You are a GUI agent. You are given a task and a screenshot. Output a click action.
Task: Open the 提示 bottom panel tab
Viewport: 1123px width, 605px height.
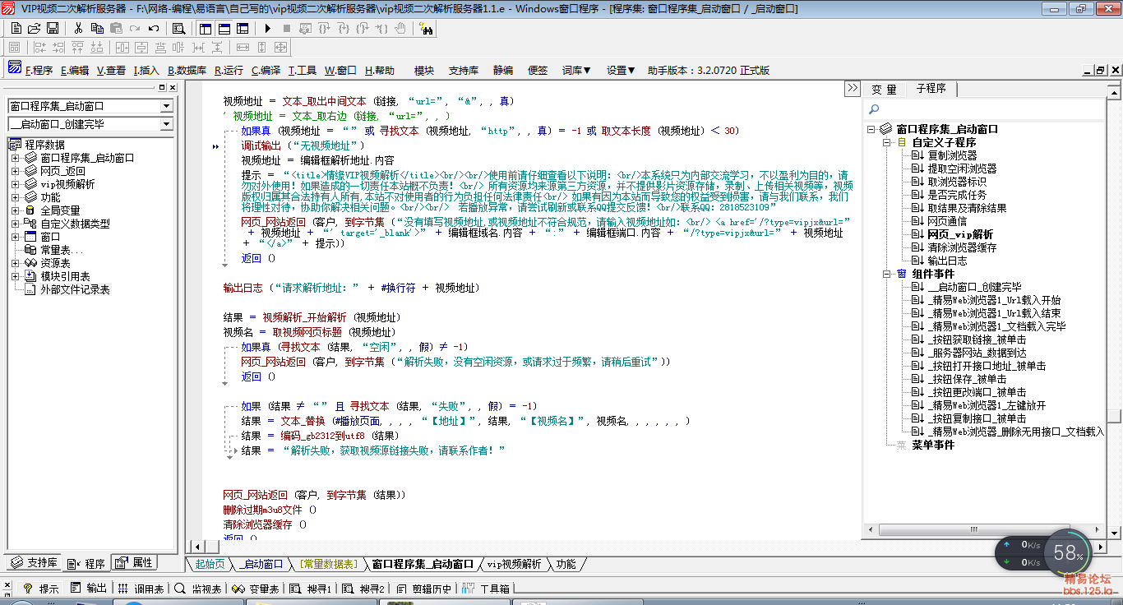point(41,589)
